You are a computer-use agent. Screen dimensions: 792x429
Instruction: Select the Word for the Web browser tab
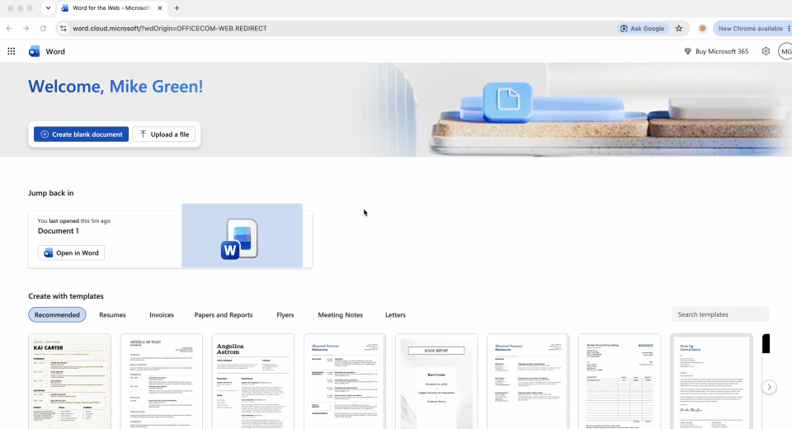click(111, 8)
